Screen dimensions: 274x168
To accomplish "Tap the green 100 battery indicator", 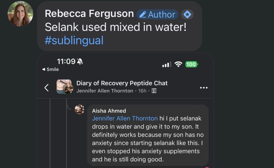I will [191, 64].
